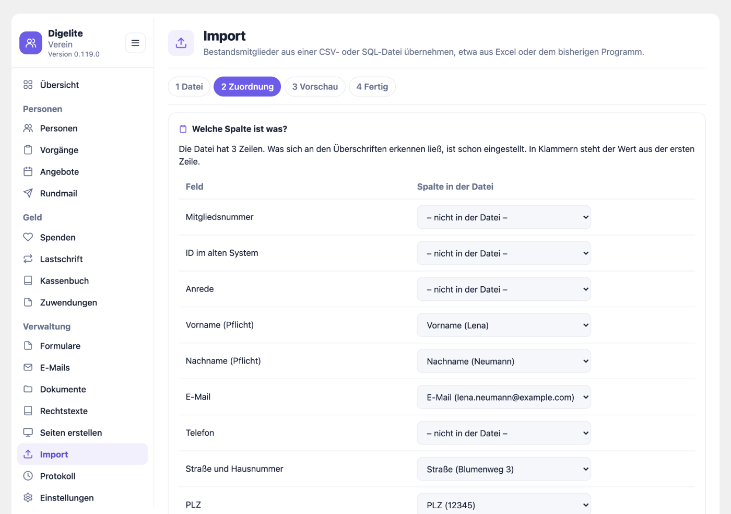Click the Einstellungen gear icon
Image resolution: width=731 pixels, height=514 pixels.
(28, 498)
